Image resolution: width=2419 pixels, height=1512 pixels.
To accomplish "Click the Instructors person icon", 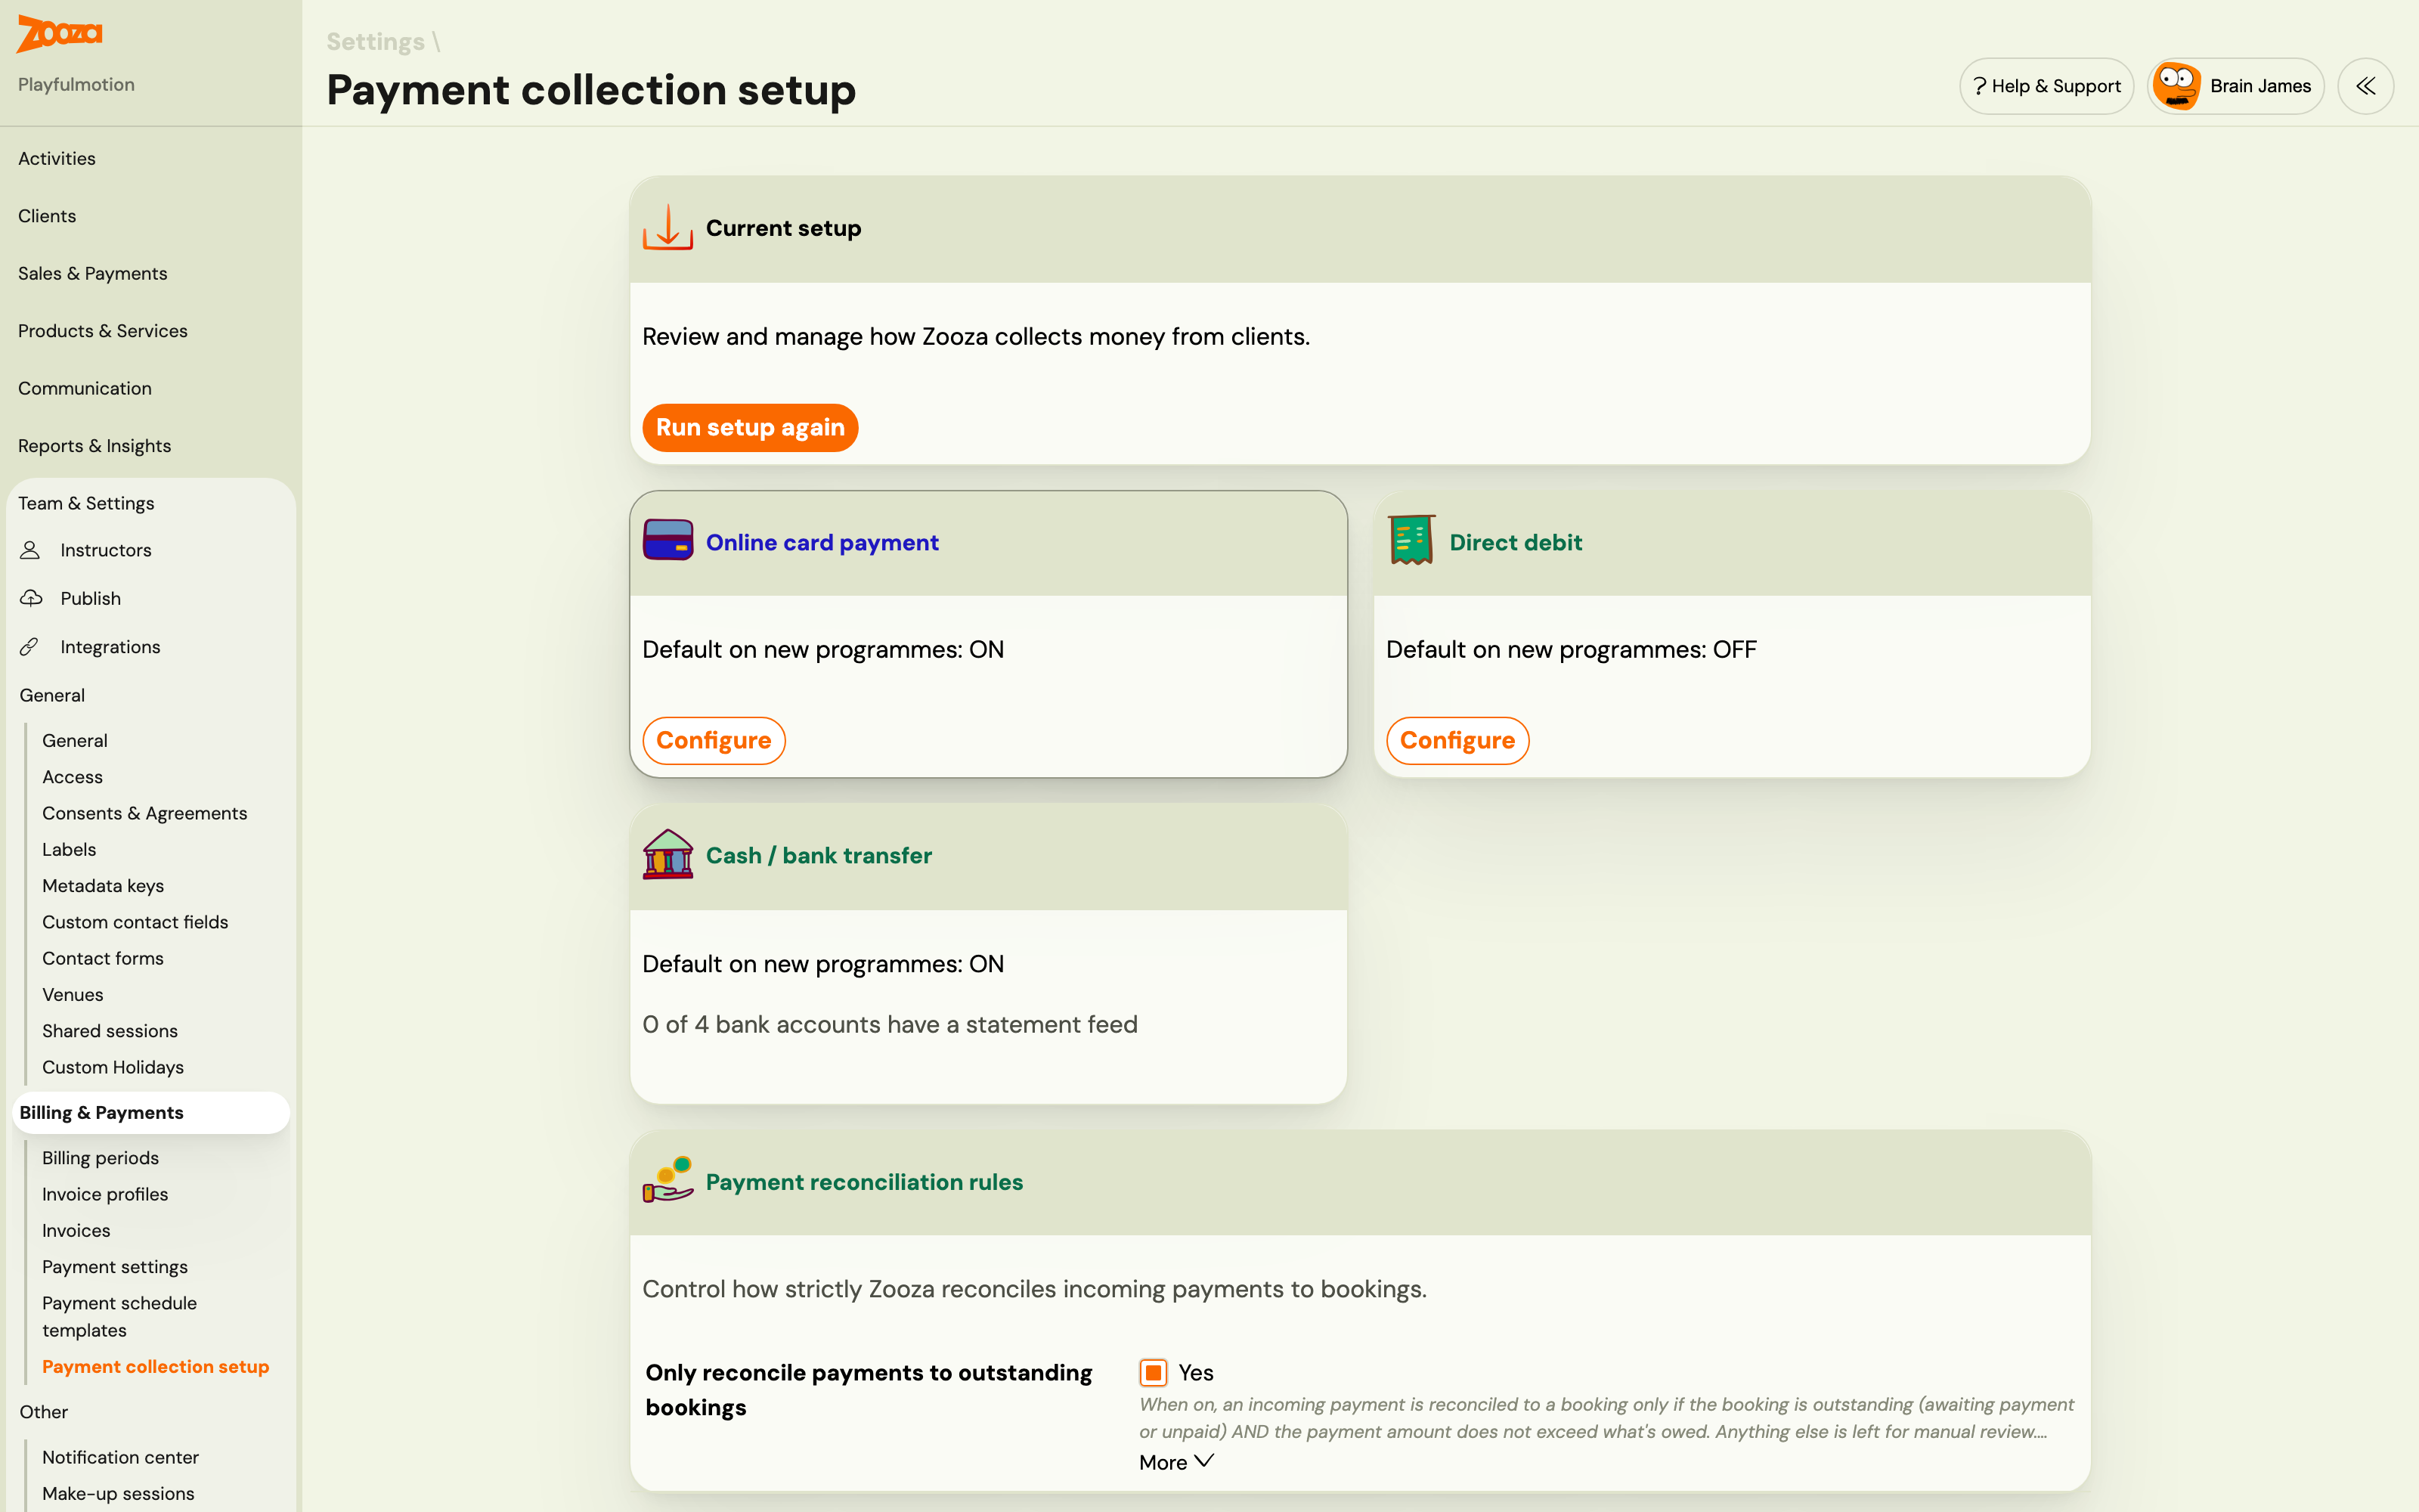I will coord(30,550).
